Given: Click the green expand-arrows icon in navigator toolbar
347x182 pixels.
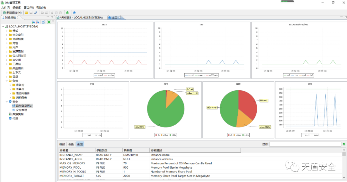Looking at the screenshot, I should [x=49, y=22].
